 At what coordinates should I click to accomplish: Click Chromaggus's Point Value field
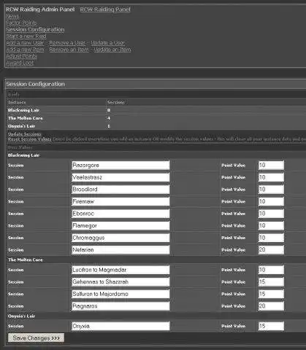271,238
